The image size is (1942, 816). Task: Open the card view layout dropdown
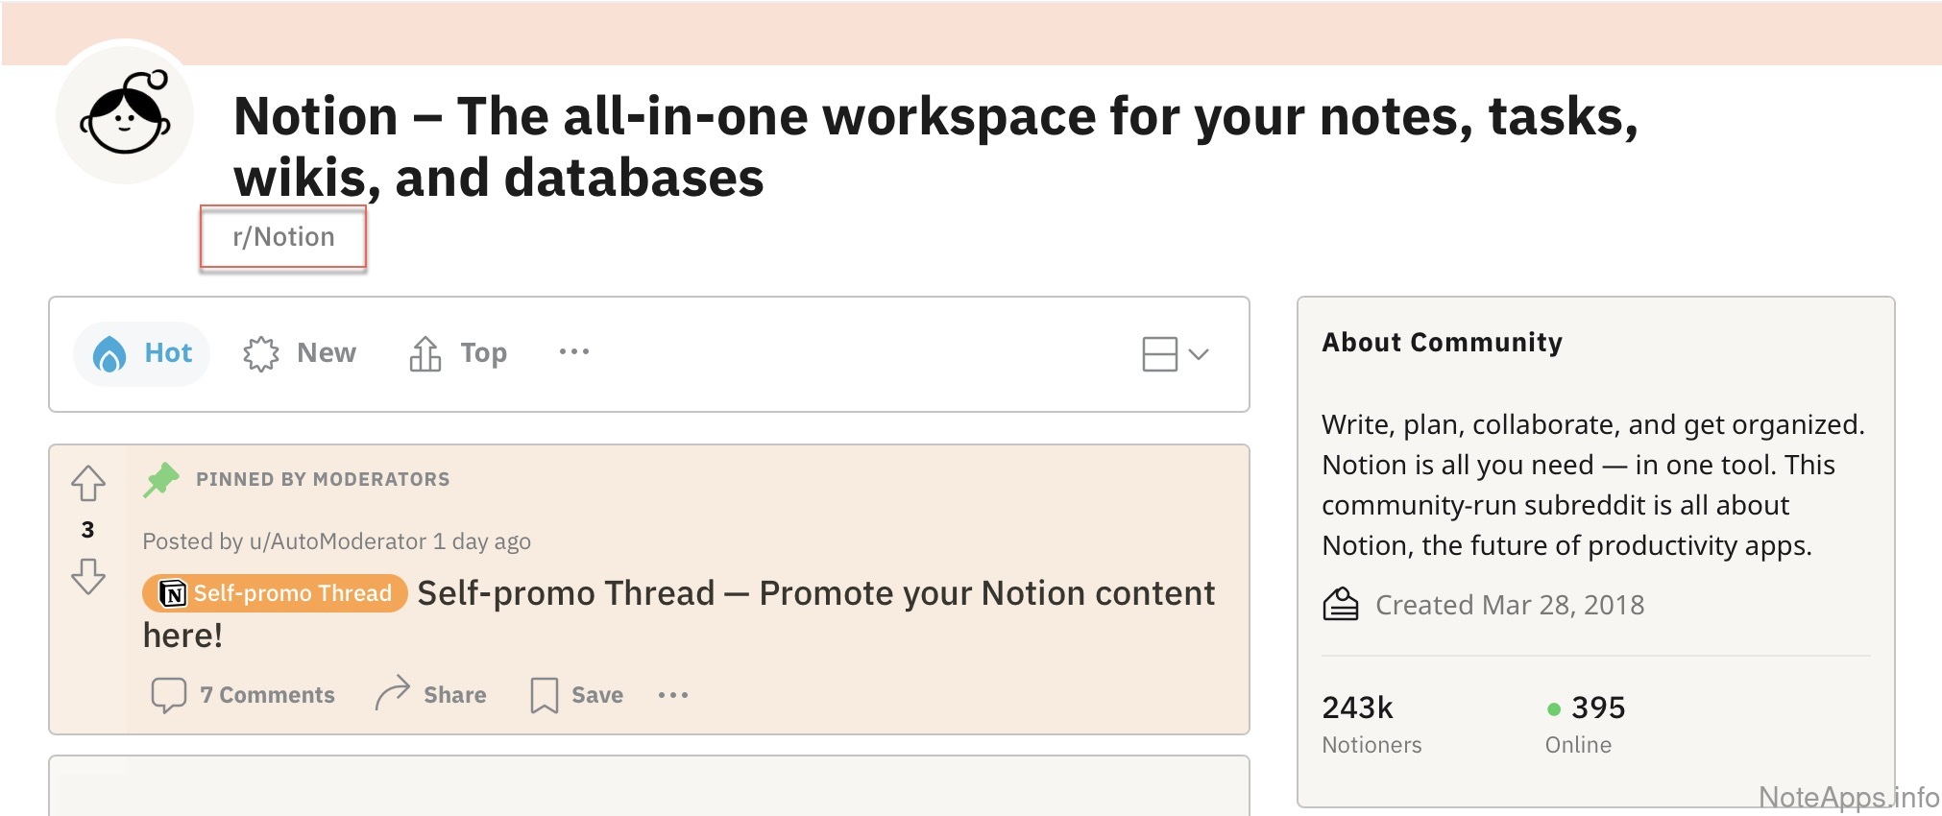pos(1175,354)
